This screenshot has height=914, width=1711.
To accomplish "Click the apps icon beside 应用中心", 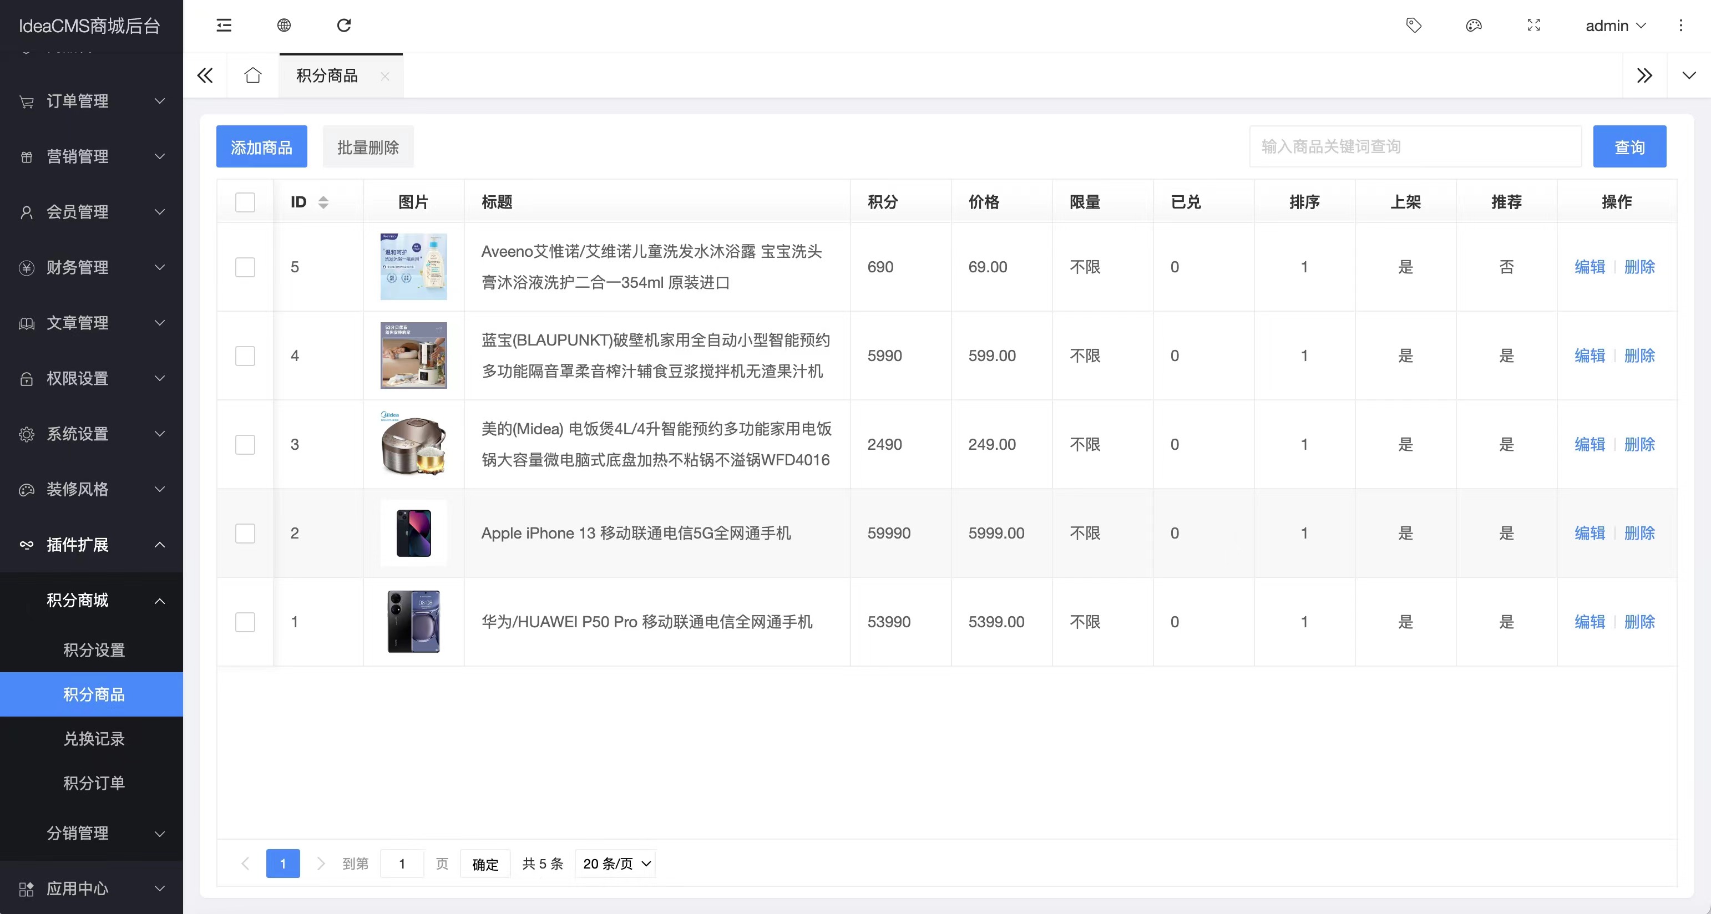I will [x=27, y=889].
